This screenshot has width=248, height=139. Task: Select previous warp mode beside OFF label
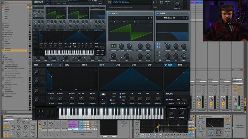[121, 58]
